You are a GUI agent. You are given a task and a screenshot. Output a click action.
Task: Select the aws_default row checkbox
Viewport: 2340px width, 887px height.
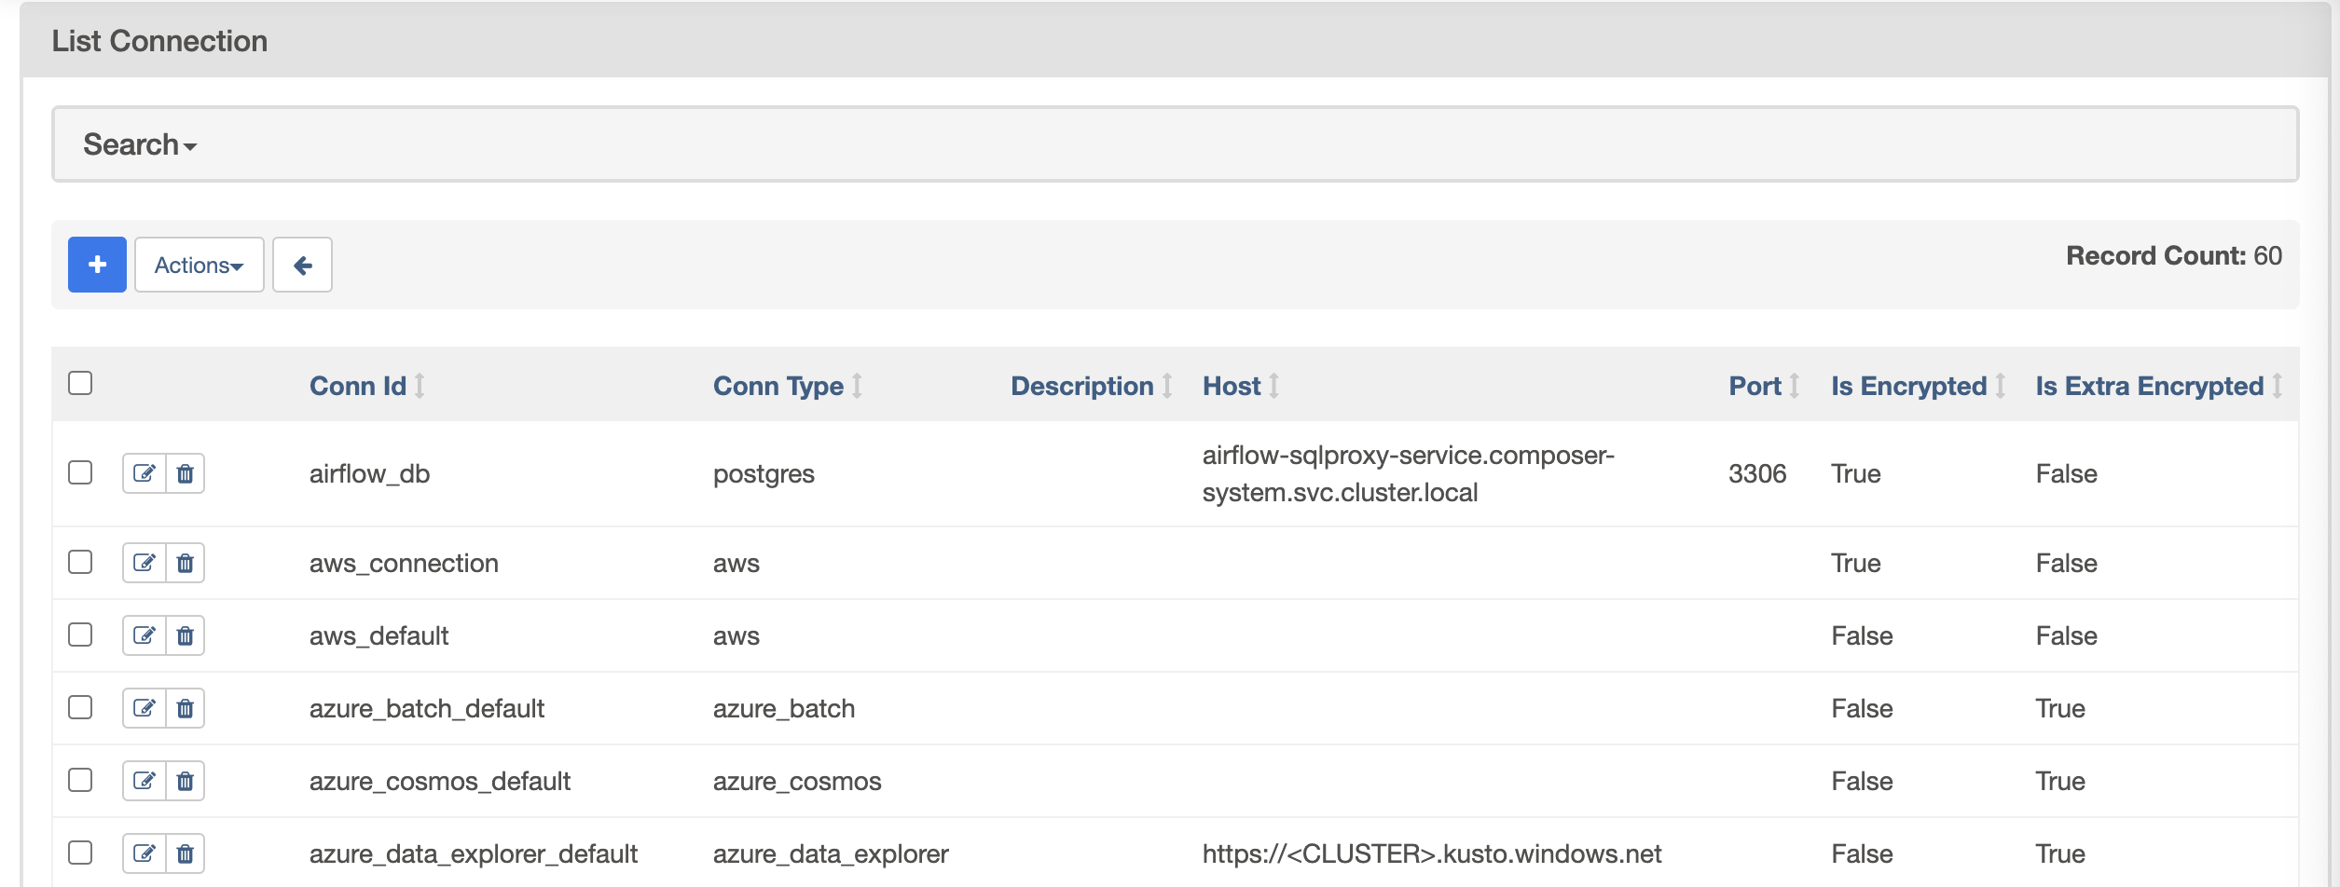(x=80, y=635)
